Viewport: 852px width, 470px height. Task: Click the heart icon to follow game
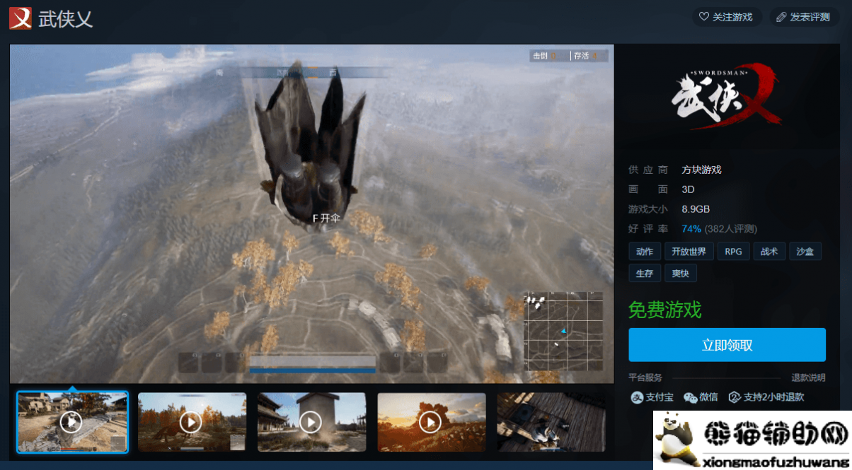(703, 17)
